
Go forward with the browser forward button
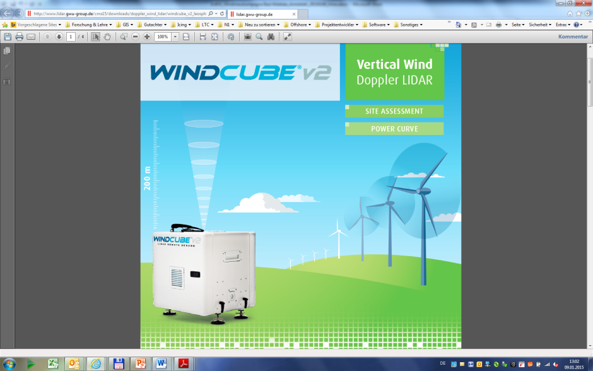19,13
